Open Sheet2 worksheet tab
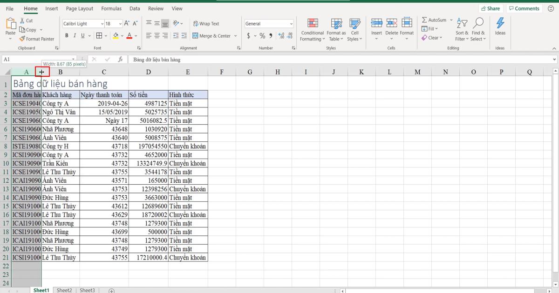Image resolution: width=559 pixels, height=293 pixels. (x=64, y=290)
